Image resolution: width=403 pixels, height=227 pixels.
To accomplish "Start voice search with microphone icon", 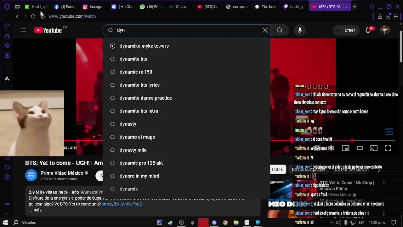I will coord(300,30).
